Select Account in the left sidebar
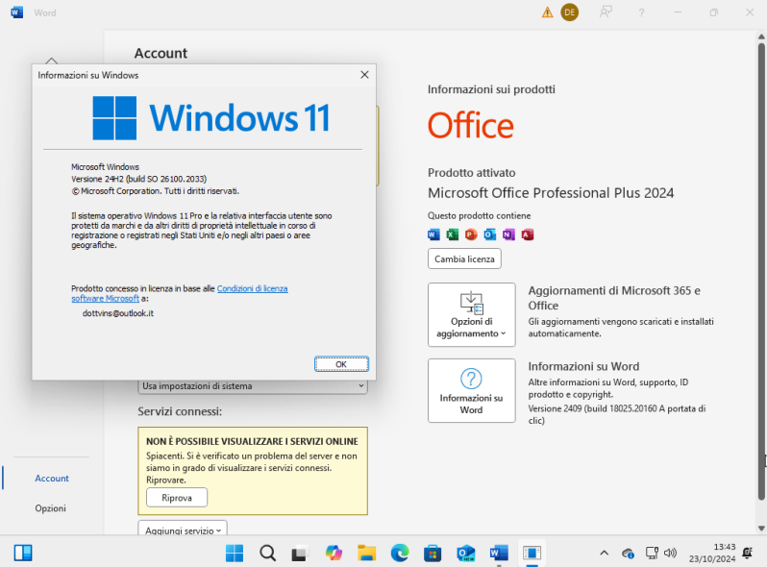This screenshot has height=567, width=767. coord(51,479)
